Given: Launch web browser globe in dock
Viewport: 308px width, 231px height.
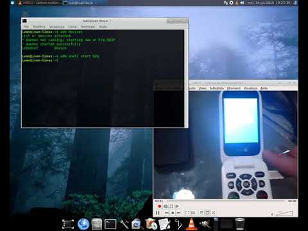Looking at the screenshot, I should point(83,224).
